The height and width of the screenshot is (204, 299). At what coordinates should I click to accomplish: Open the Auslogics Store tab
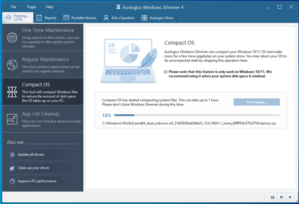pos(157,18)
